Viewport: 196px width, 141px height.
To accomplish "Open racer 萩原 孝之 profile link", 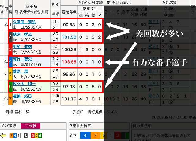I will (x=22, y=34).
